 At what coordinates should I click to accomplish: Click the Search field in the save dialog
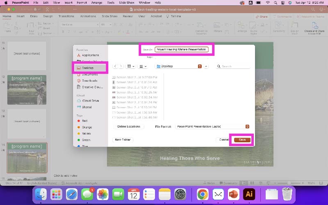click(x=233, y=66)
